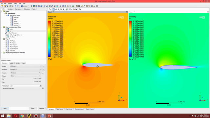The width and height of the screenshot is (210, 118).
Task: Open the Range dropdown showing Global
Action: (26, 76)
